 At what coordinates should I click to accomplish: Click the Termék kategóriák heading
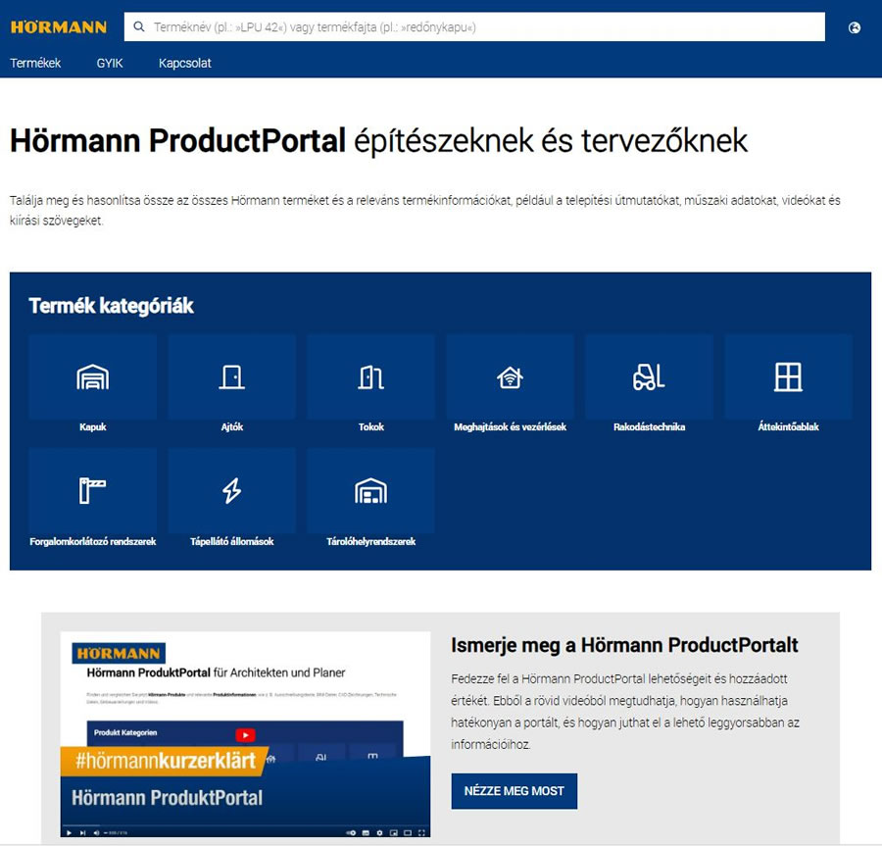click(111, 306)
